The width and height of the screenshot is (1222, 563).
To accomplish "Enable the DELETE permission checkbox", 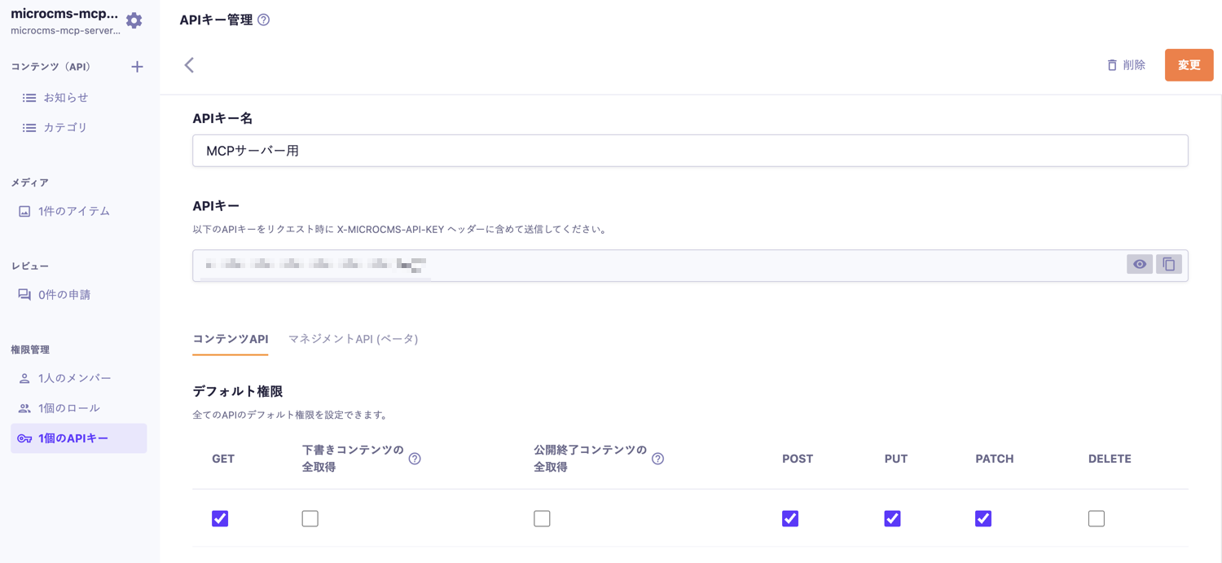I will click(x=1096, y=518).
